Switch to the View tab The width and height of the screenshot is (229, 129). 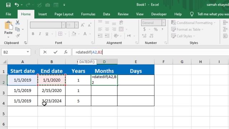(140, 14)
